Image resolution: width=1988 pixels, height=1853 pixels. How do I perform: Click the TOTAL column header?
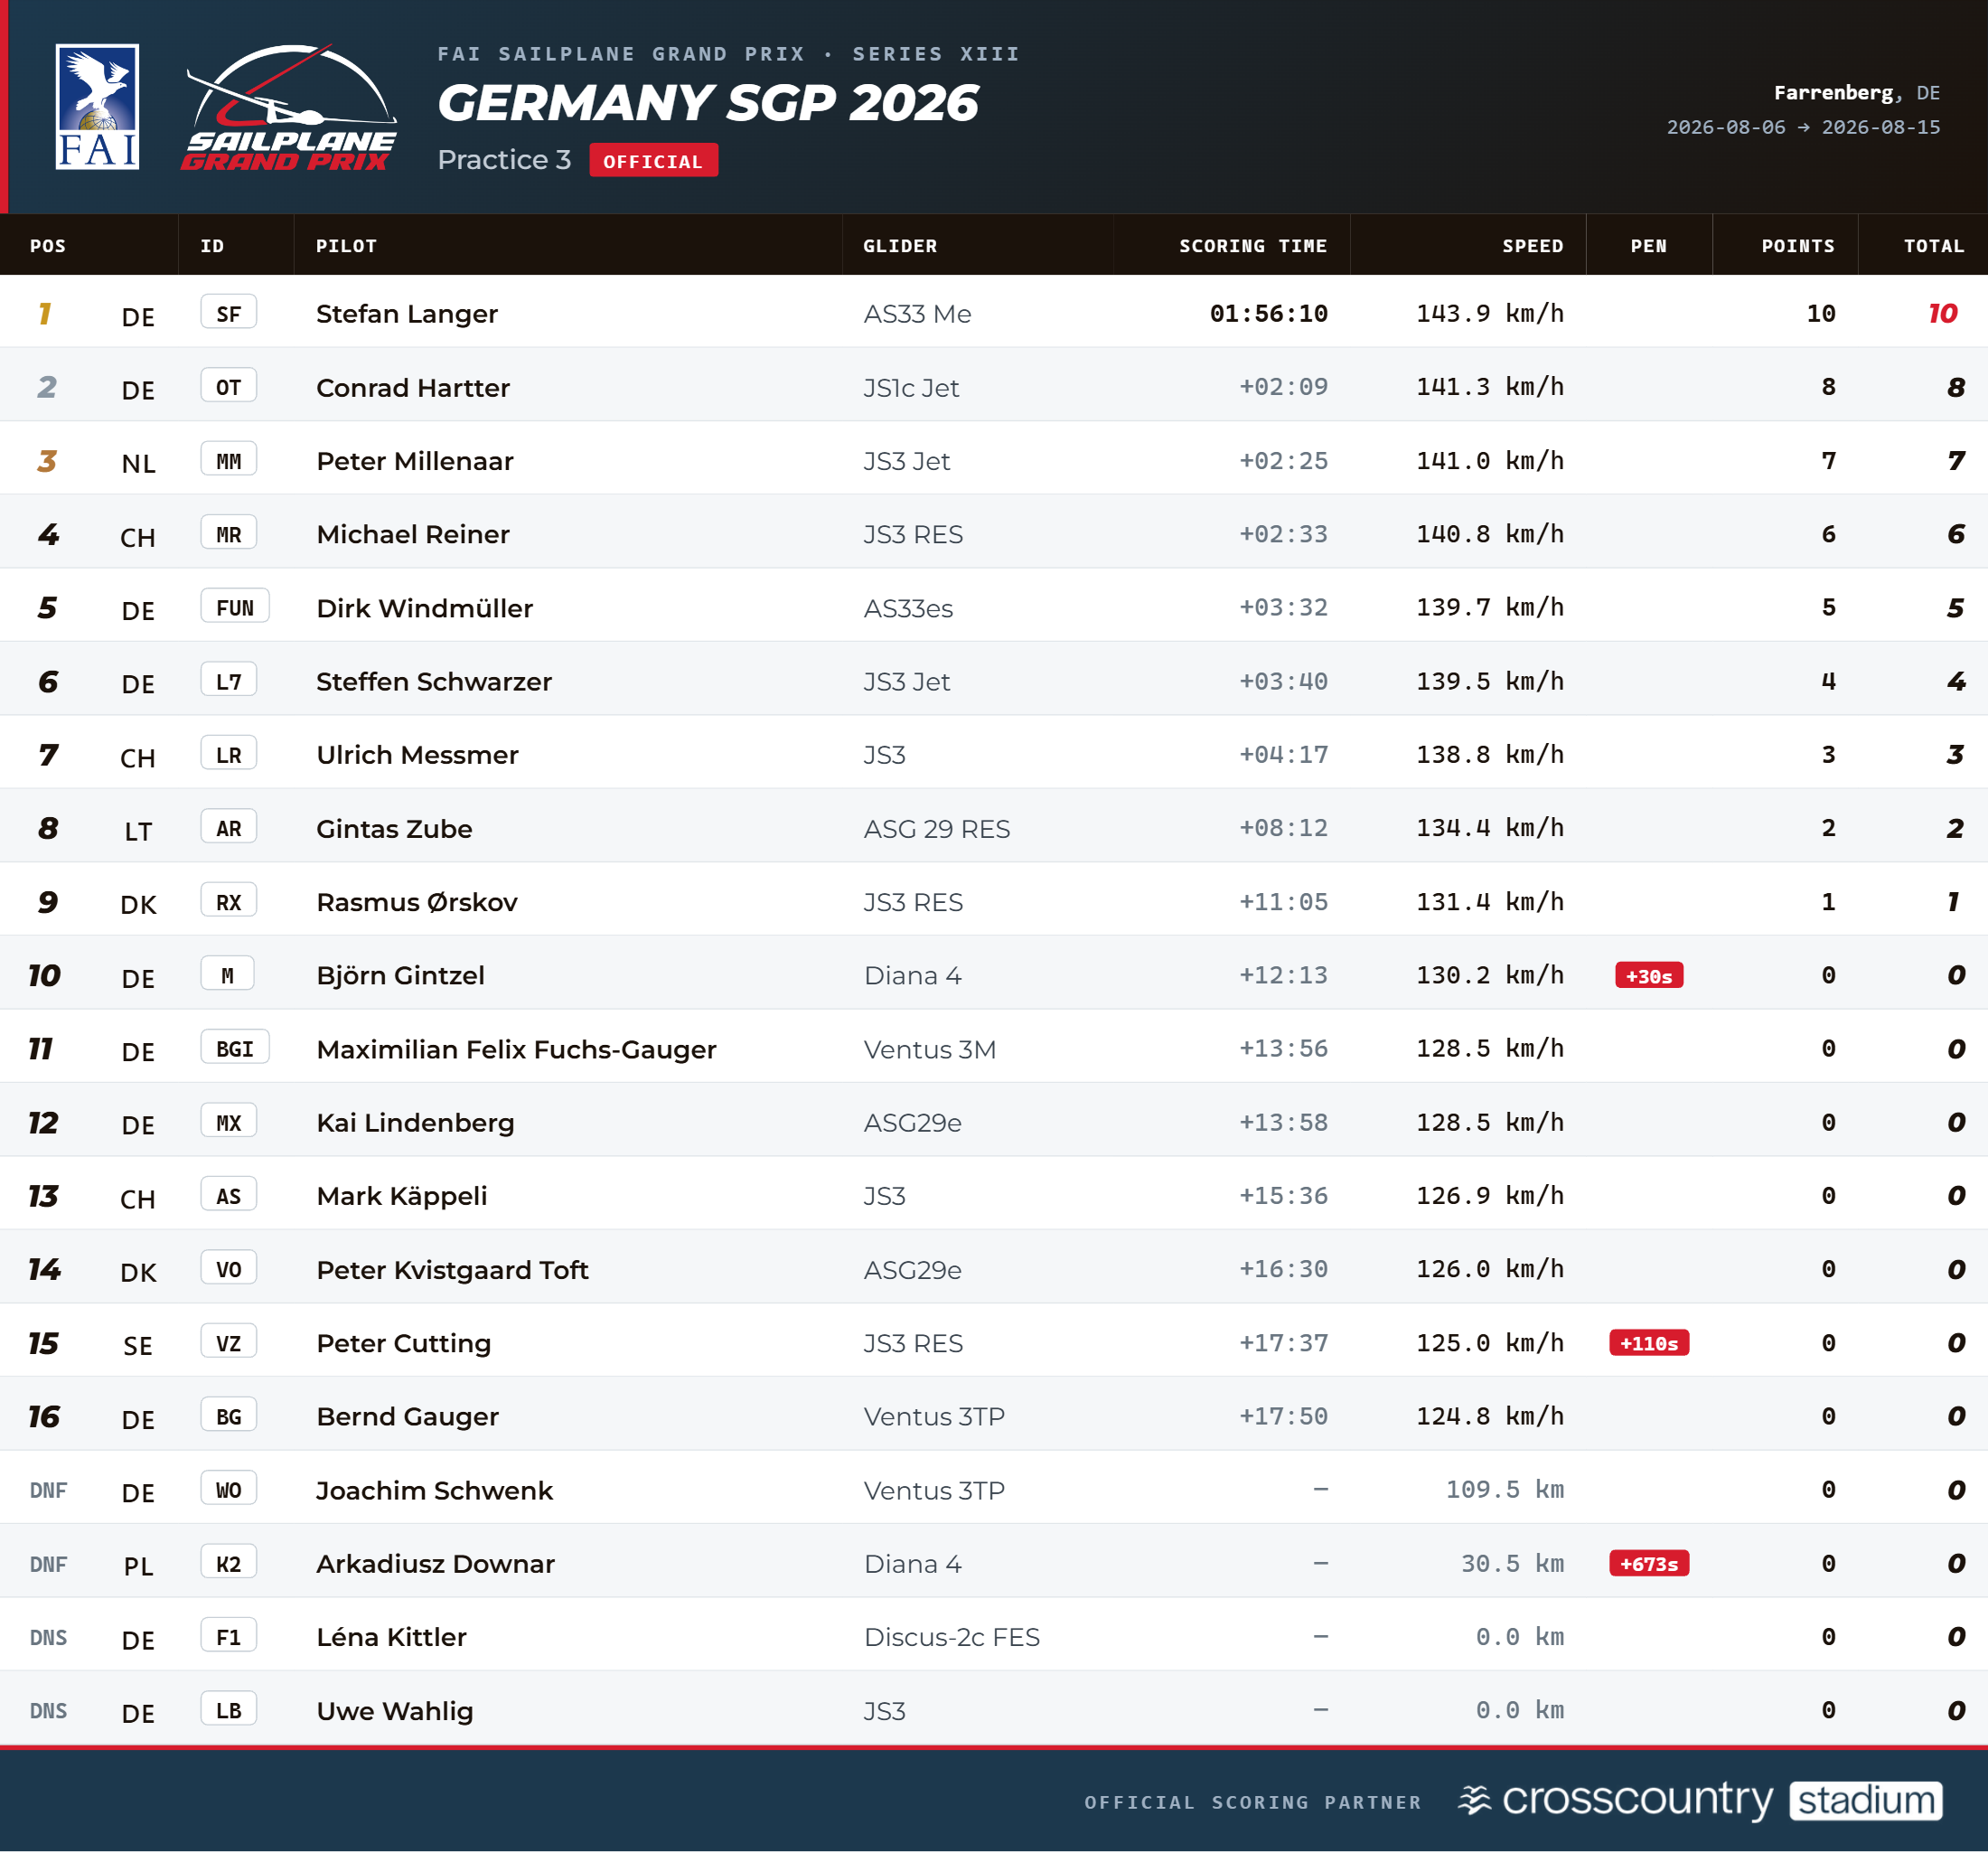1934,246
